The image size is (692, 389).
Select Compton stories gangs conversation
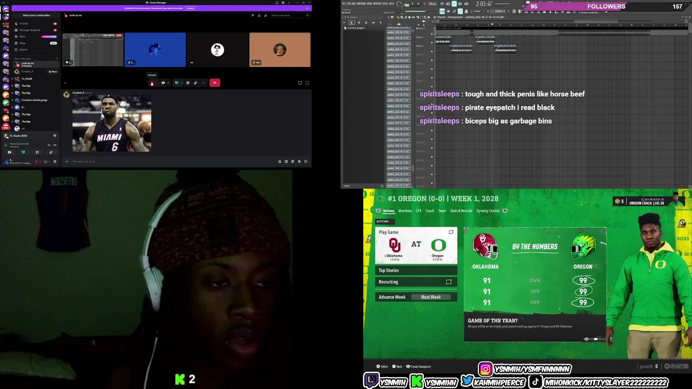click(35, 100)
